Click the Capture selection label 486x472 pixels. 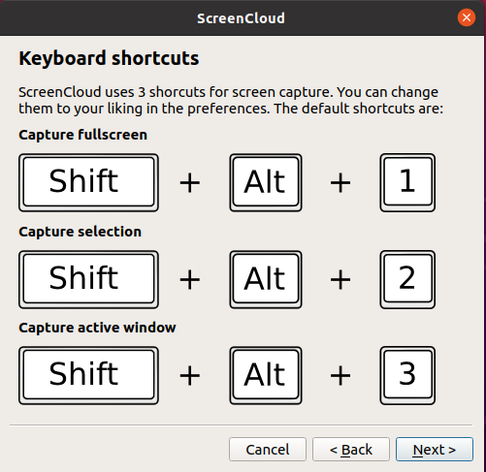point(80,232)
